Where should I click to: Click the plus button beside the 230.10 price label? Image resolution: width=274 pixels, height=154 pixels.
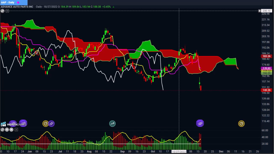[x=260, y=11]
